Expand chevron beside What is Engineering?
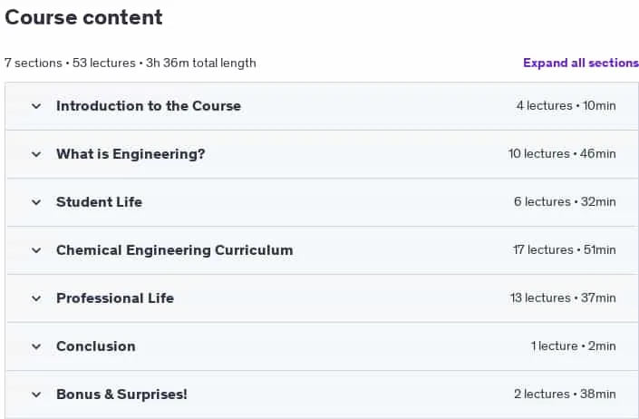This screenshot has width=639, height=419. point(36,154)
